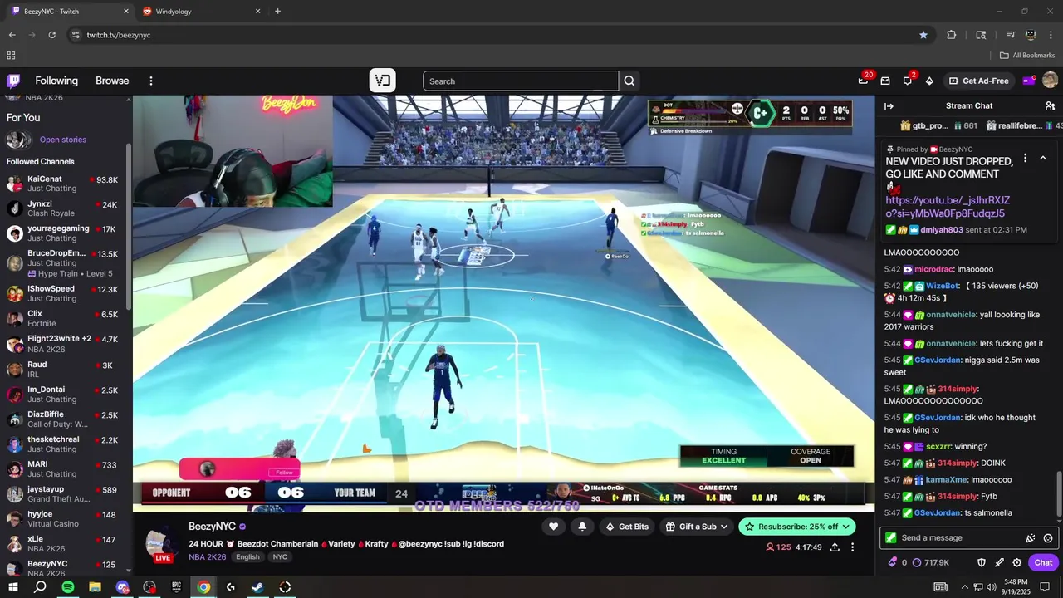
Task: Open the Chrome extensions puzzle icon
Action: [952, 35]
